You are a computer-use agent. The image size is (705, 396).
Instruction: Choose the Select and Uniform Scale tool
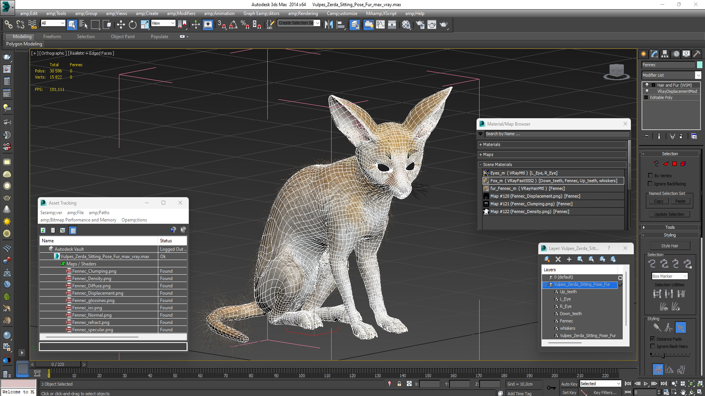click(x=145, y=25)
